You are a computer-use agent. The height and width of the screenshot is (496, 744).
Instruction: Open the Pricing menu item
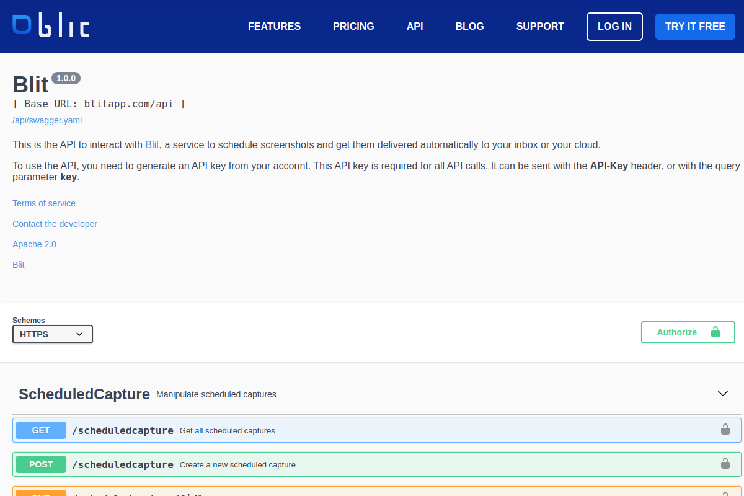(x=353, y=27)
